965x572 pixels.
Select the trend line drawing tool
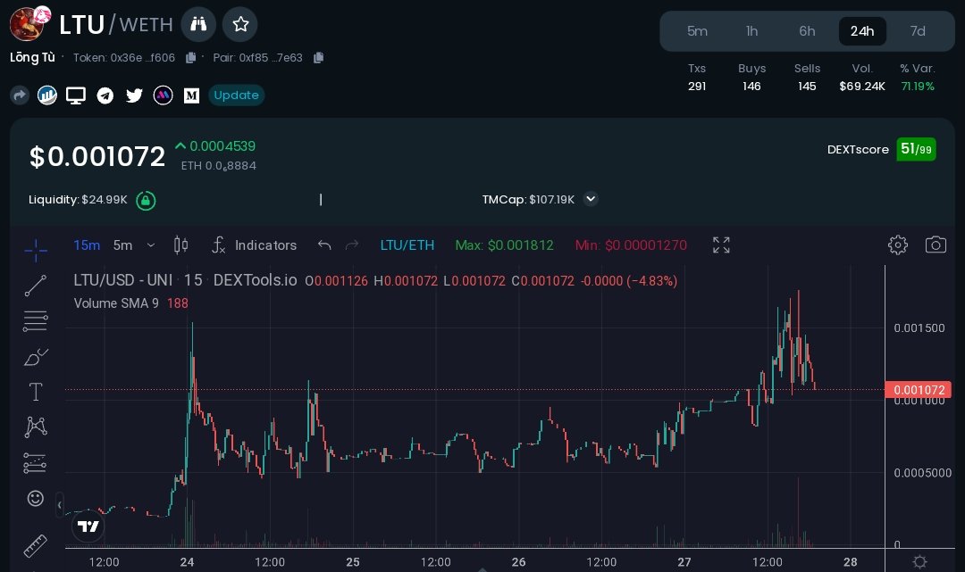click(x=36, y=286)
